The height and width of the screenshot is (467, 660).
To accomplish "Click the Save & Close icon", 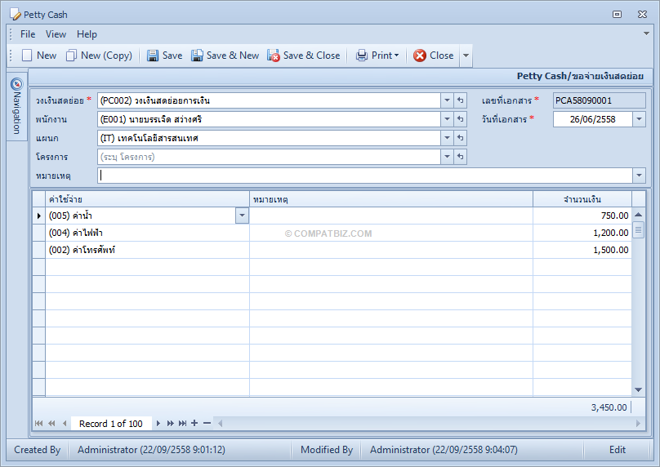I will tap(273, 56).
